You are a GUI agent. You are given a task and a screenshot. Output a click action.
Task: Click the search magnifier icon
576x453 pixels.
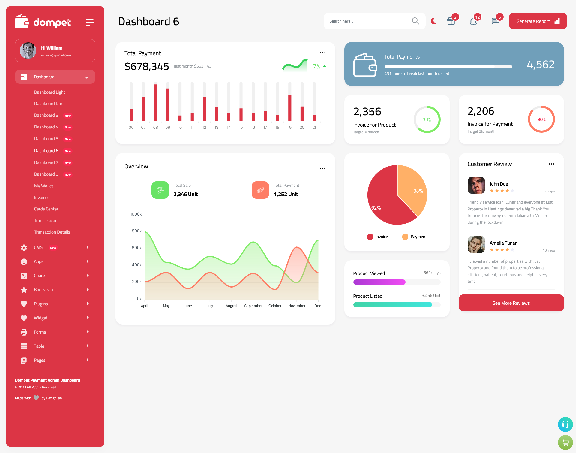coord(415,21)
